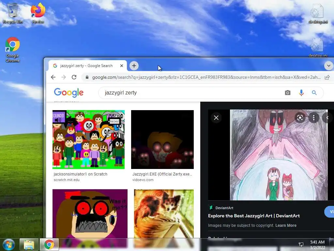Click the vidoevo.com source text
This screenshot has width=334, height=251.
coord(143,180)
